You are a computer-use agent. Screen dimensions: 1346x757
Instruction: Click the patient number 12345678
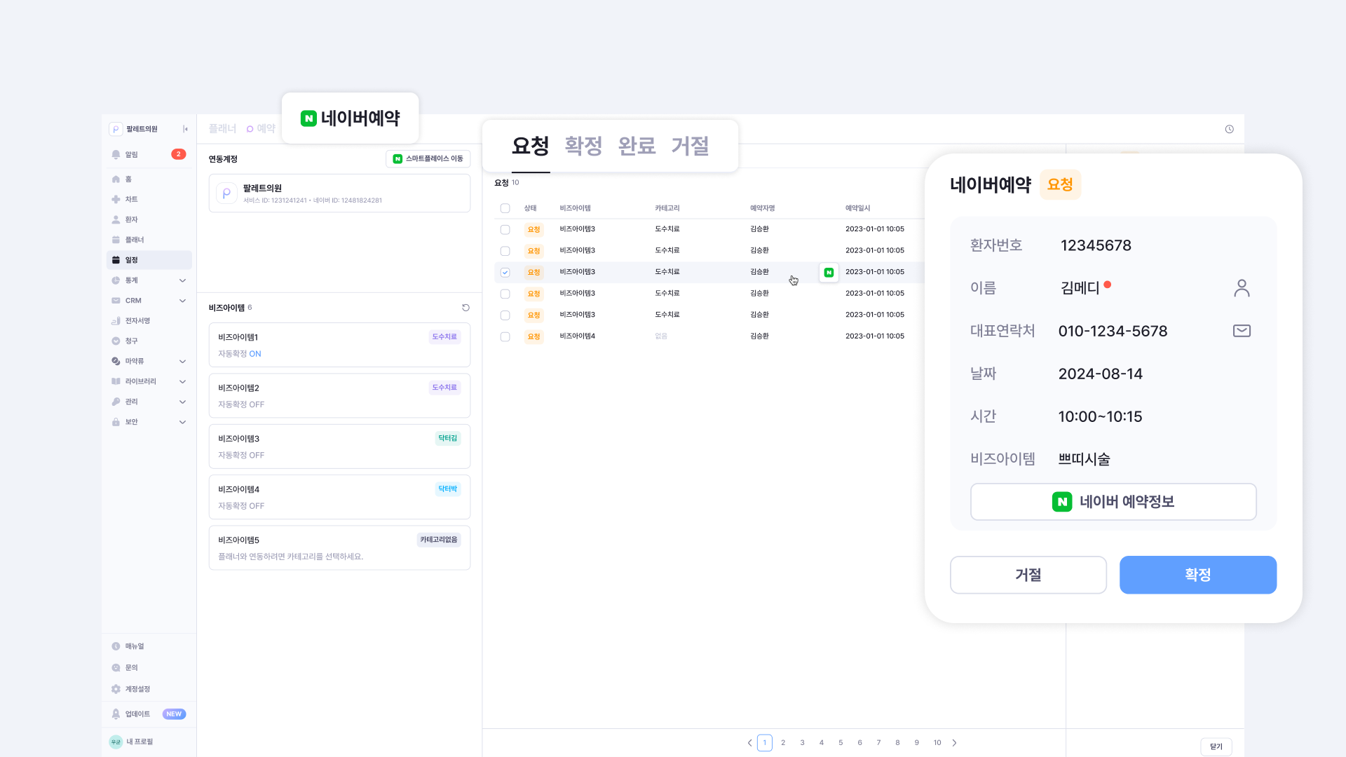point(1096,245)
